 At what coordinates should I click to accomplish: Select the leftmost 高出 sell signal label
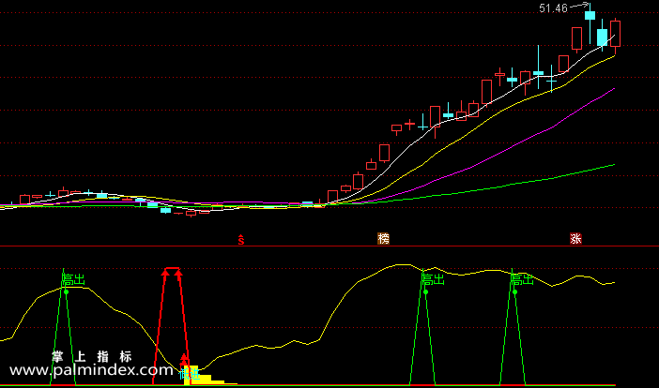point(73,280)
